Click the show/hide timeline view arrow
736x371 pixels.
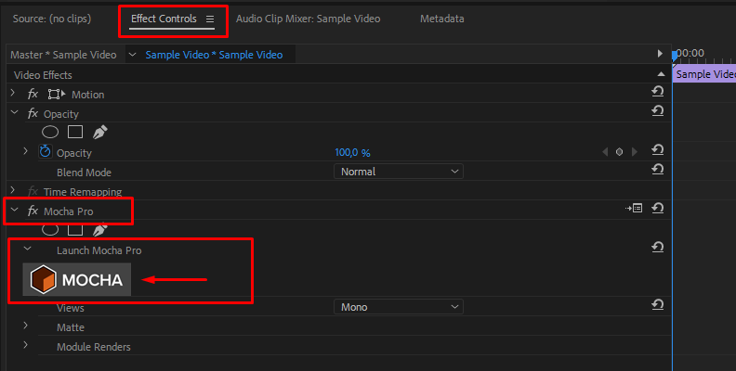pyautogui.click(x=660, y=54)
